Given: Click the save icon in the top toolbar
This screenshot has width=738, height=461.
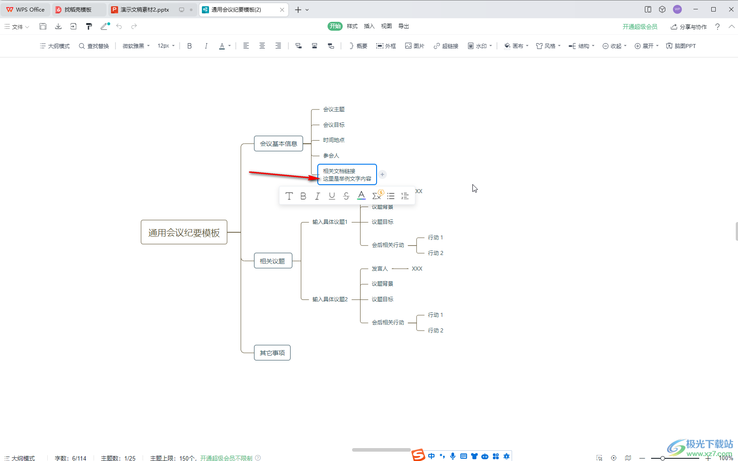Looking at the screenshot, I should [x=43, y=26].
